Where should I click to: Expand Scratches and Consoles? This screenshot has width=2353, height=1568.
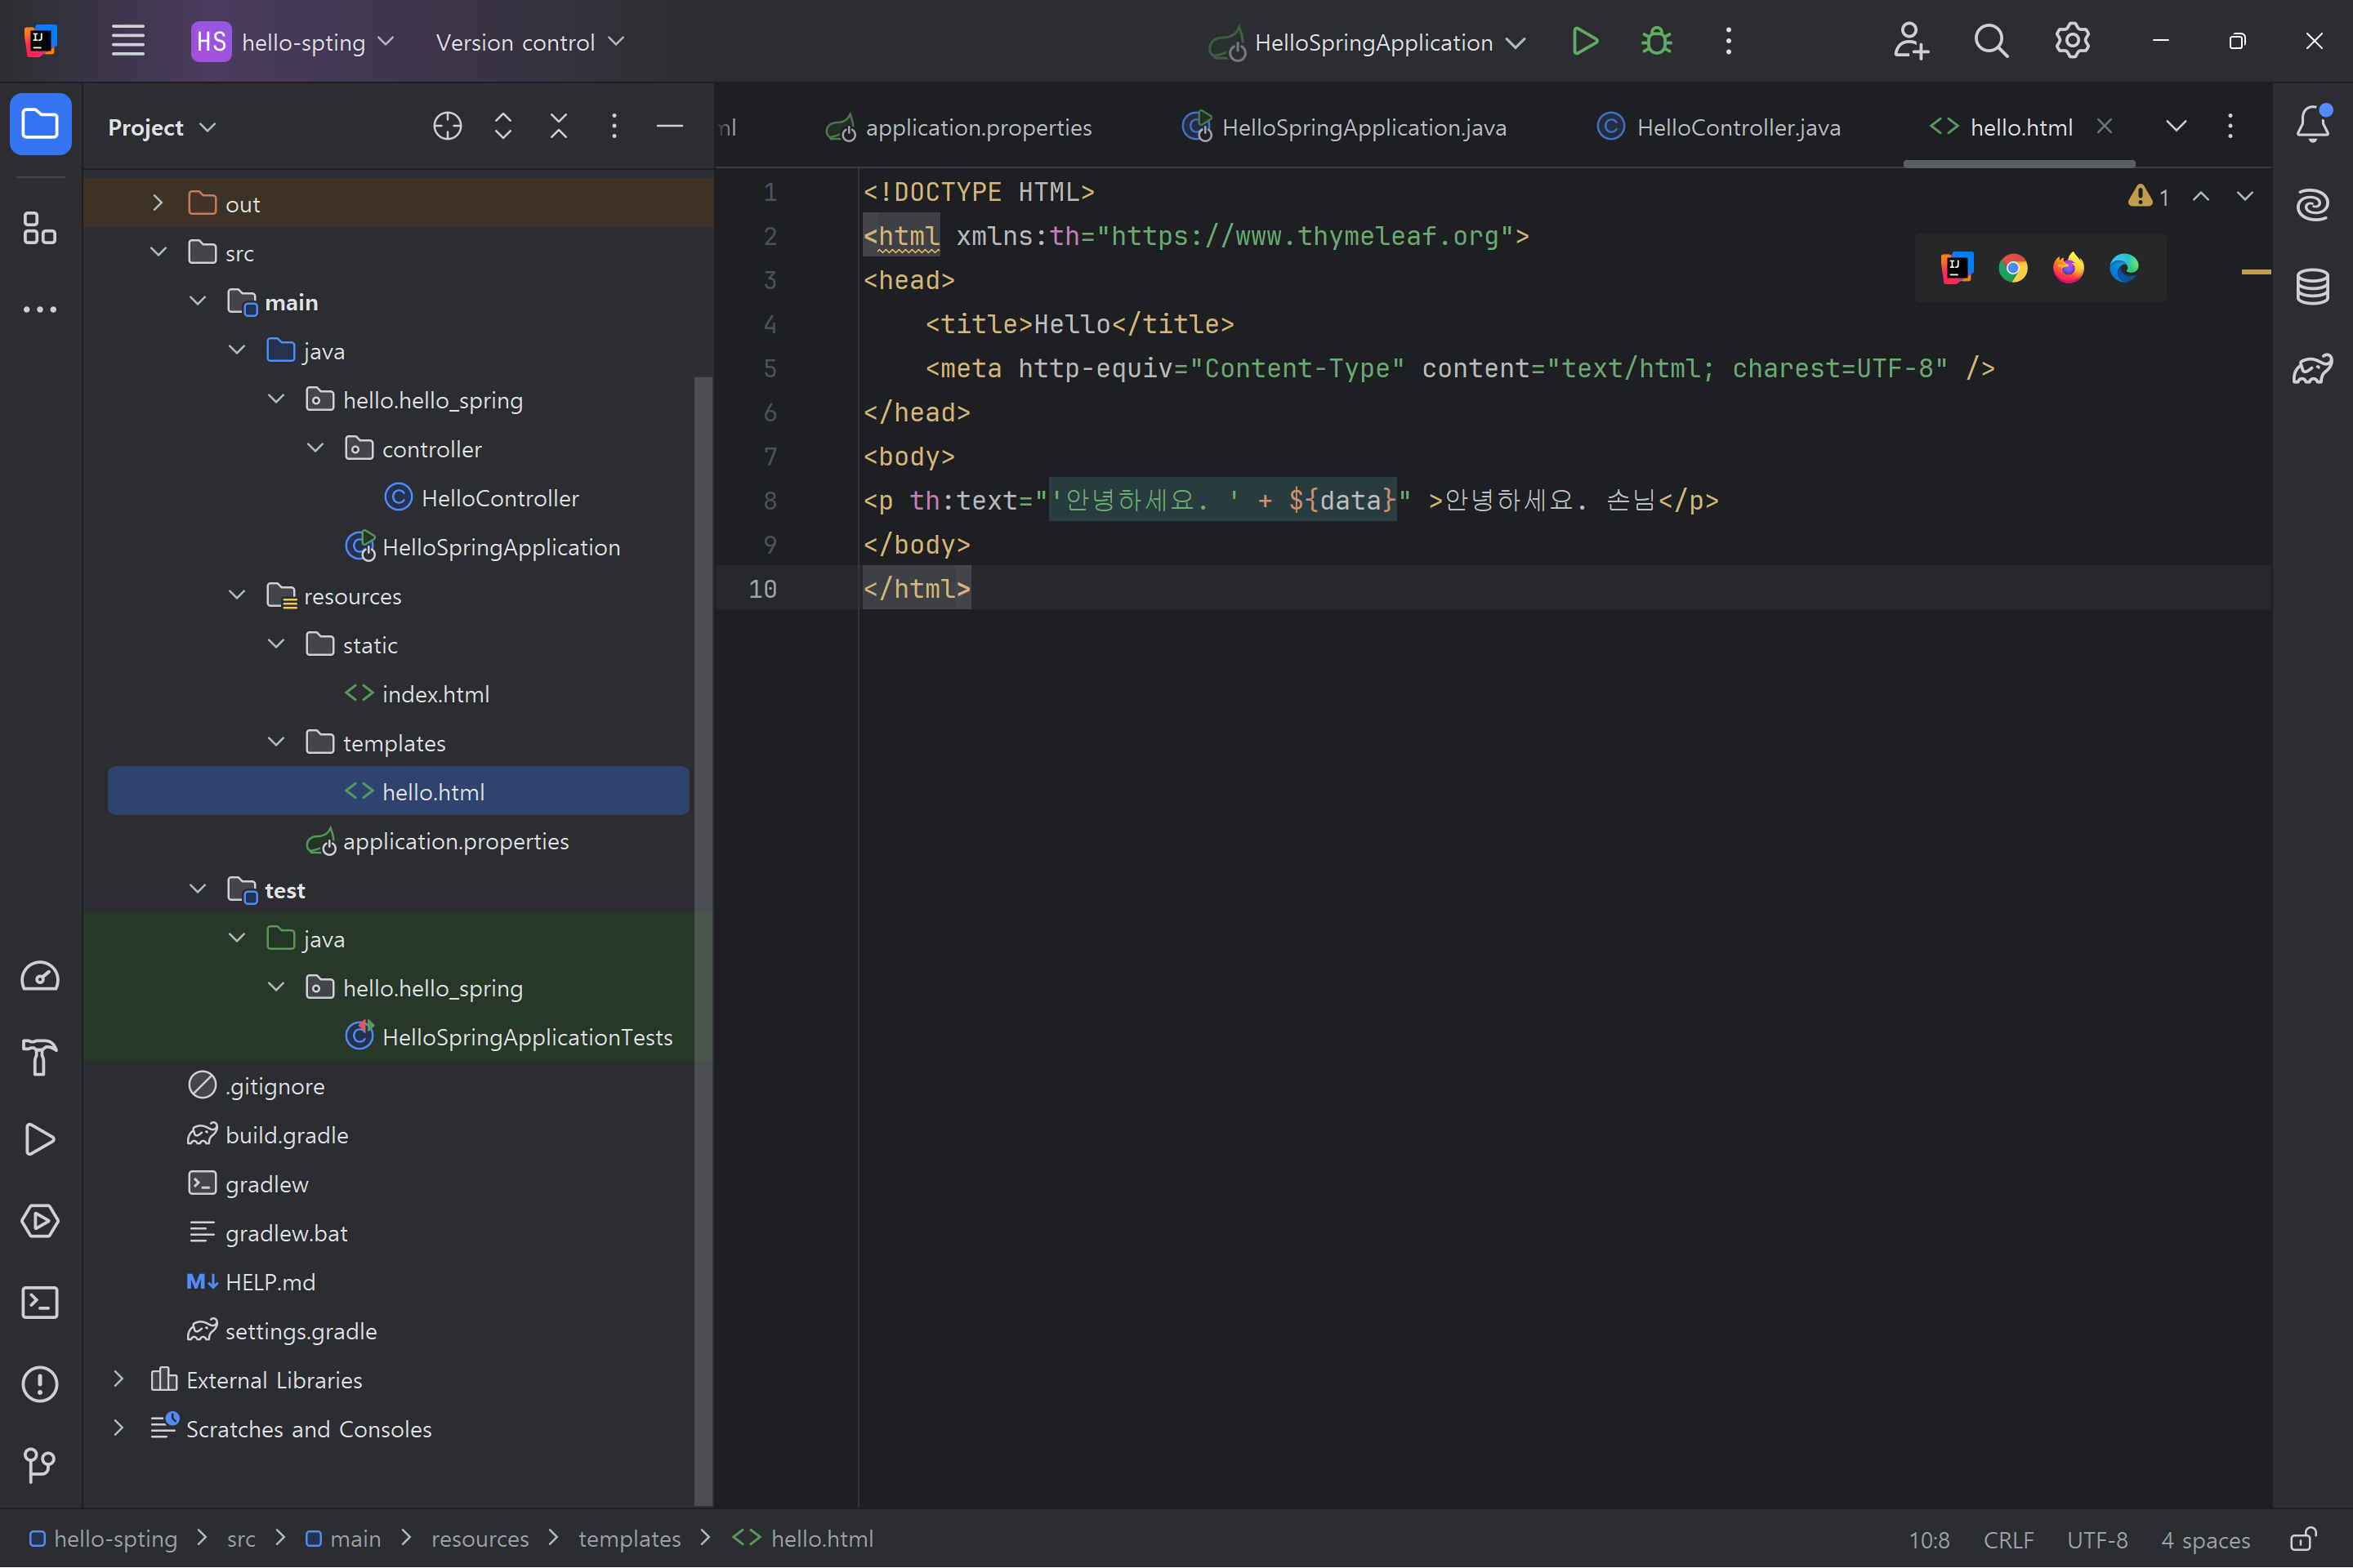(x=118, y=1428)
